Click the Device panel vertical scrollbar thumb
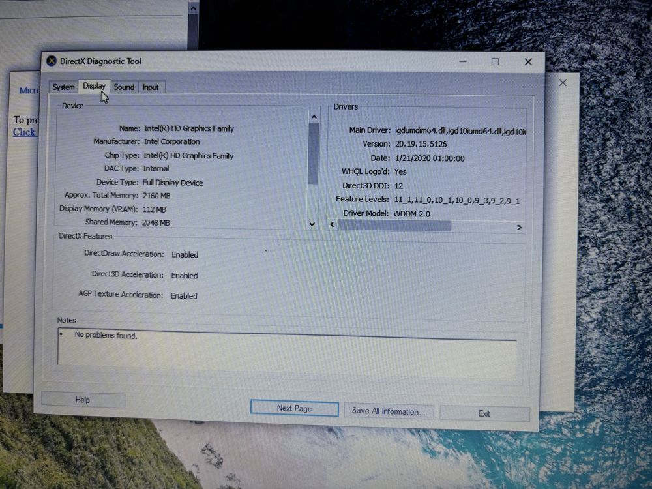Viewport: 652px width, 489px height. tap(313, 153)
